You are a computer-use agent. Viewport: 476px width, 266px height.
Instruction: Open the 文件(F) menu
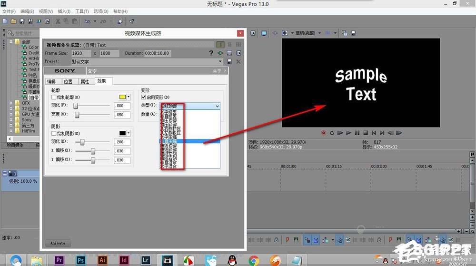[x=9, y=11]
